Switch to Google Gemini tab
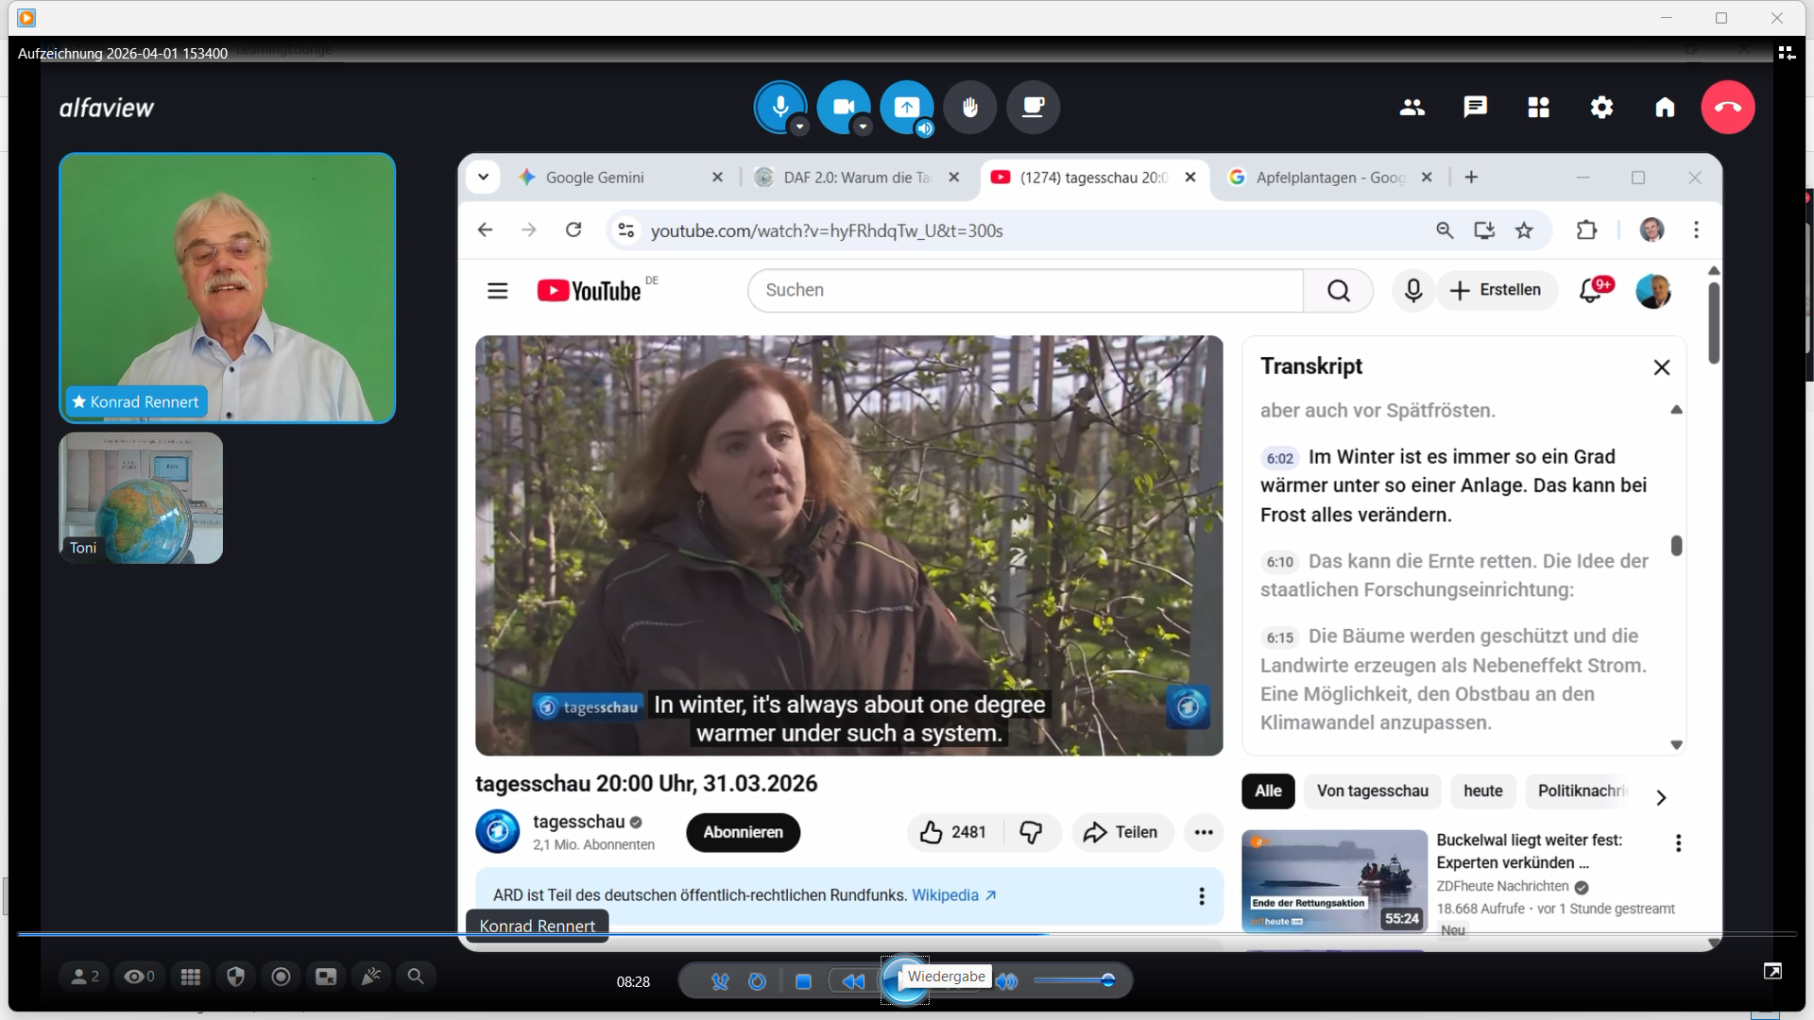Viewport: 1814px width, 1020px height. pyautogui.click(x=595, y=178)
